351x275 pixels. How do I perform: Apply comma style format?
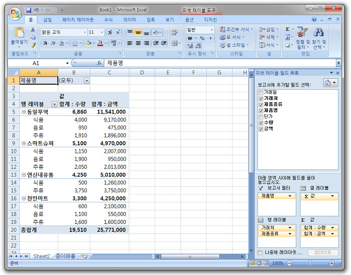click(x=211, y=38)
